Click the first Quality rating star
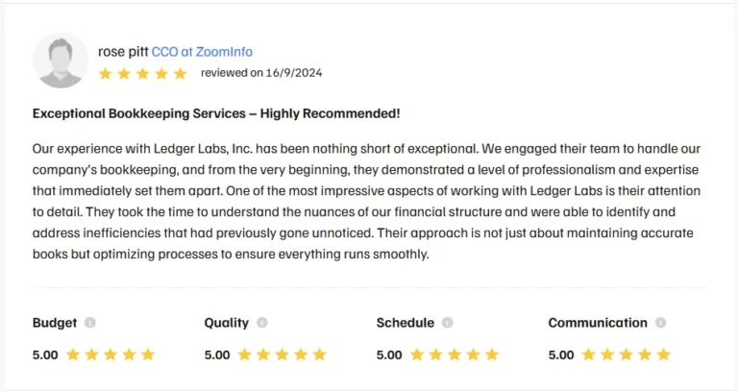Screen dimensions: 738x392 click(x=245, y=355)
